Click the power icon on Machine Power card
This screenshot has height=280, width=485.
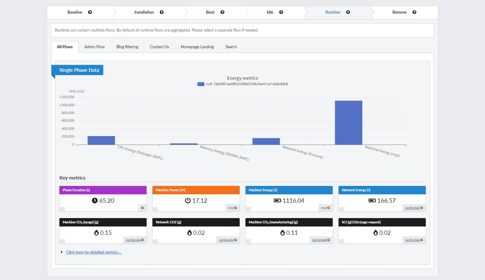[187, 201]
